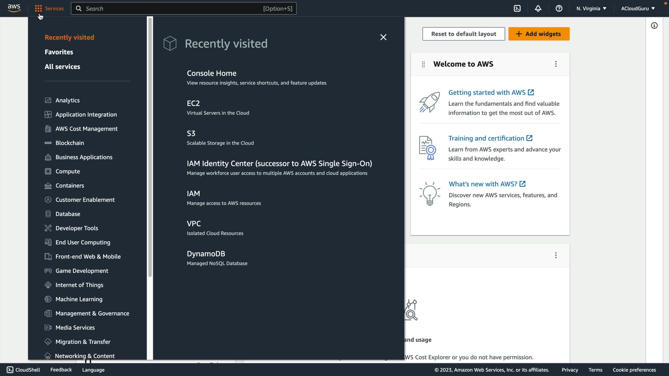Click the info circle icon at right edge

654,25
